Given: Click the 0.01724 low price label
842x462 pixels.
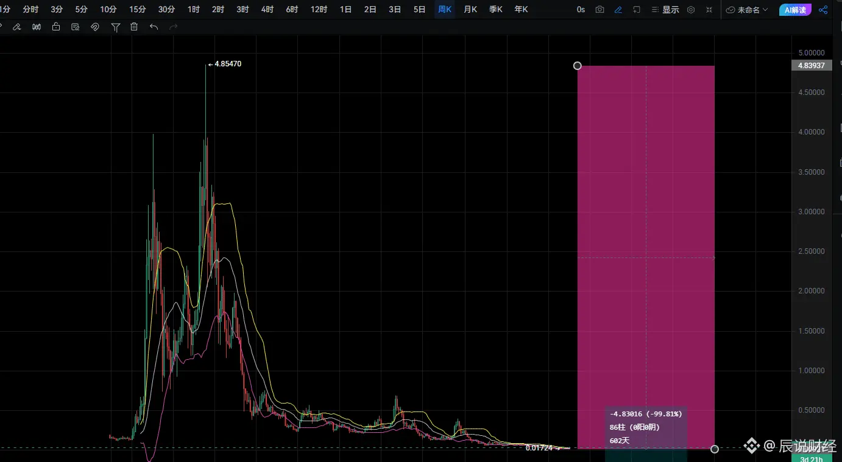Looking at the screenshot, I should tap(539, 448).
